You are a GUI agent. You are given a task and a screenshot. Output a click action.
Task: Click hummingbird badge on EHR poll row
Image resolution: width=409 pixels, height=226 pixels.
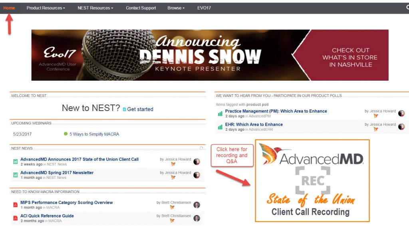pyautogui.click(x=375, y=129)
